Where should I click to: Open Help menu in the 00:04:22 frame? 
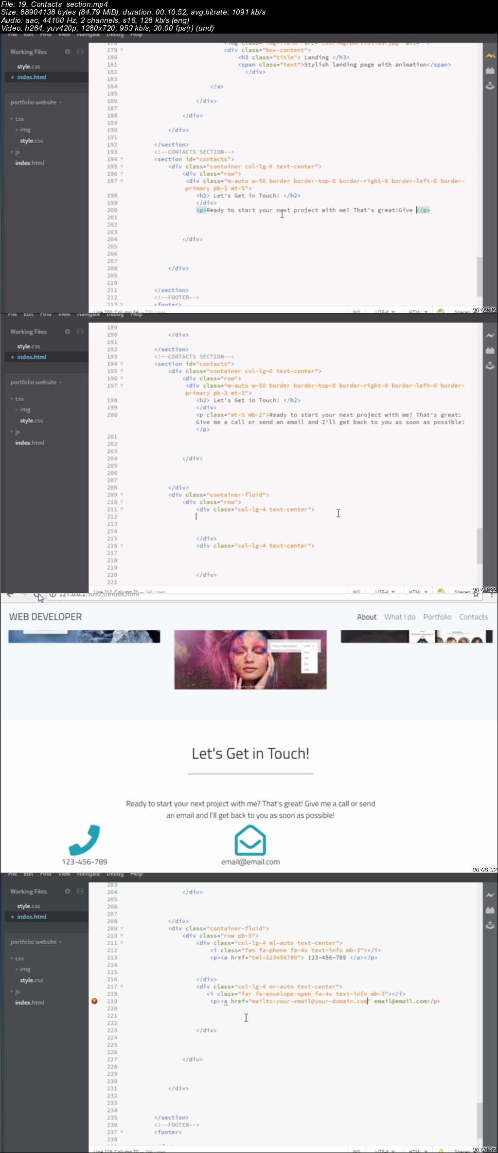click(x=137, y=315)
